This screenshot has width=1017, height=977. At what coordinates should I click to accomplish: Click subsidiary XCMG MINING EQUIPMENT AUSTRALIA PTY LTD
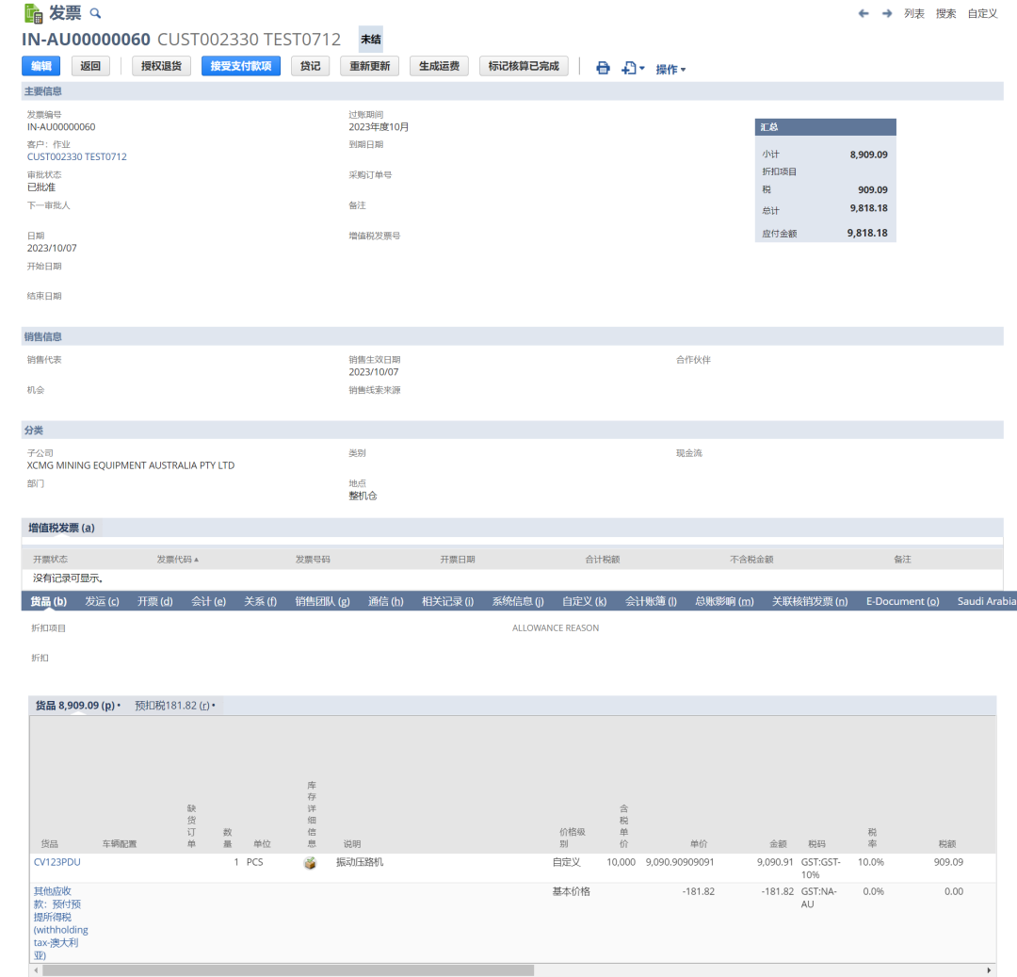(x=130, y=465)
